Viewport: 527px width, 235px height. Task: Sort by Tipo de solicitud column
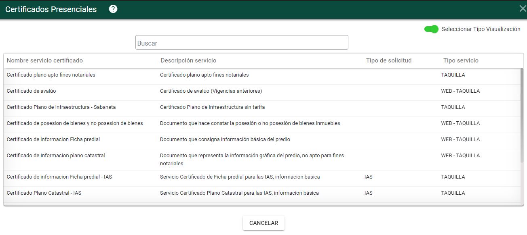point(389,60)
